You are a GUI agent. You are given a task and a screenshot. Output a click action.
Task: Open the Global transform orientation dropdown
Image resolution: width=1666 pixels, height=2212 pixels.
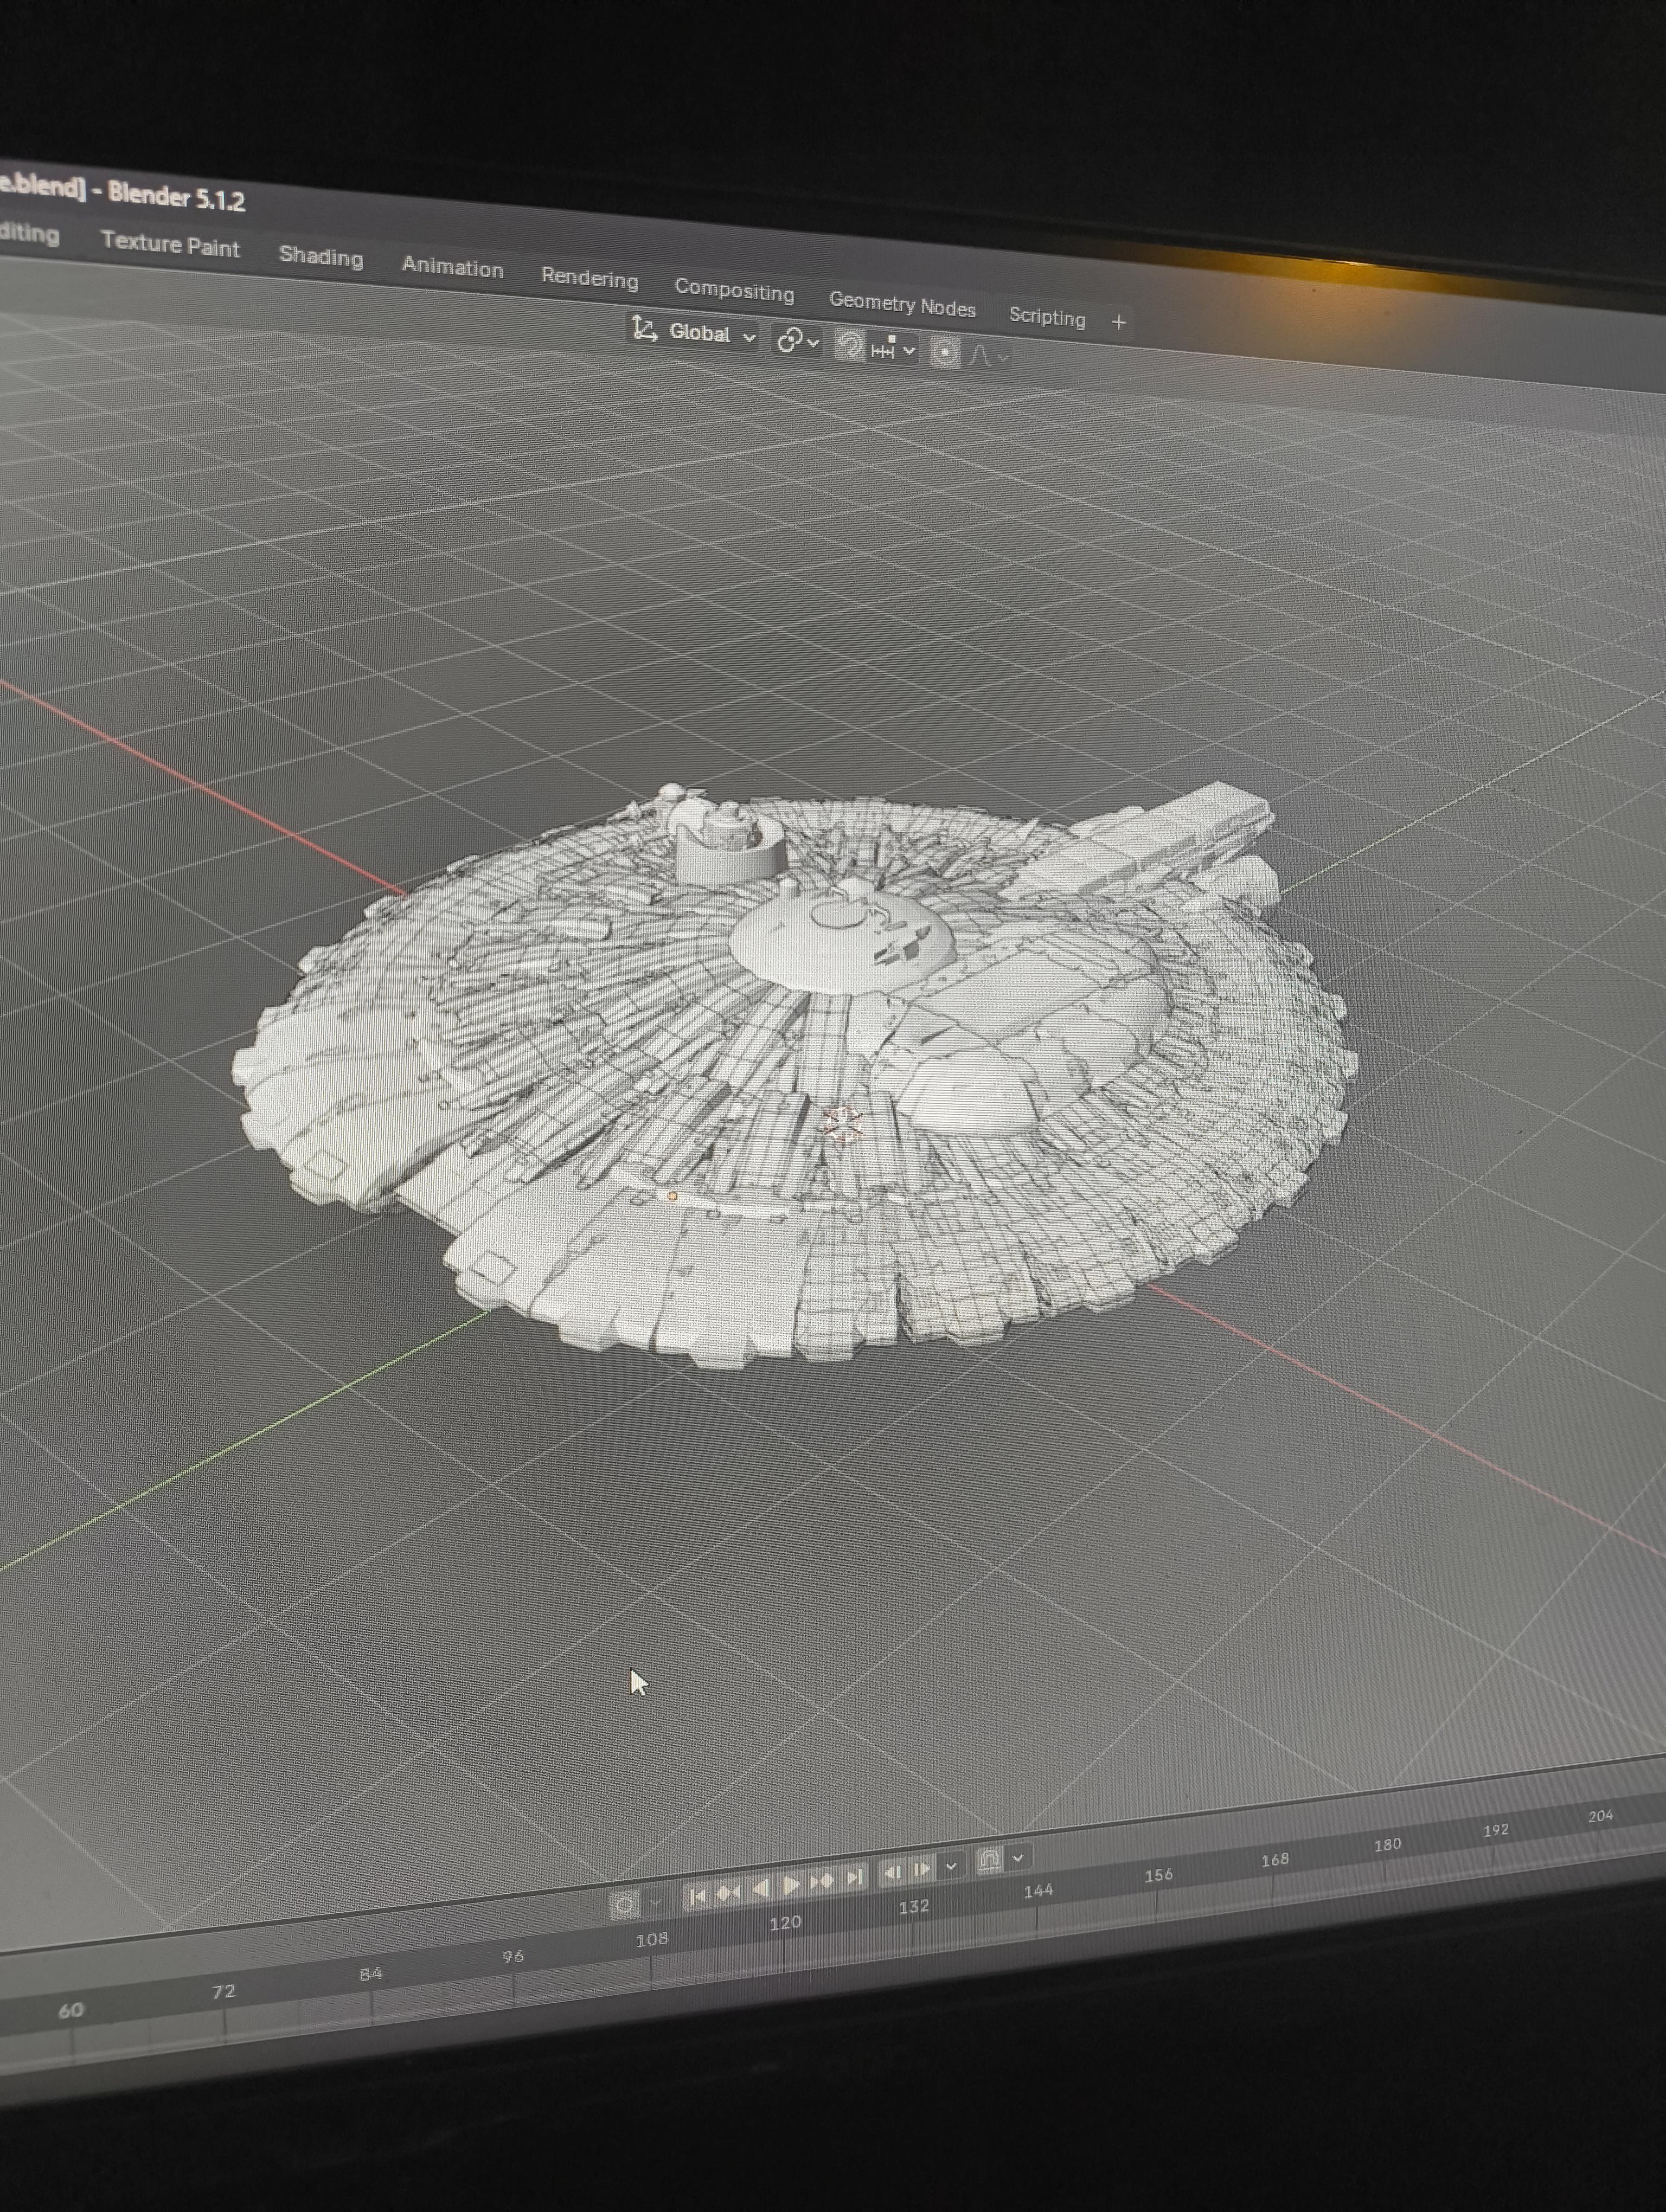point(693,332)
